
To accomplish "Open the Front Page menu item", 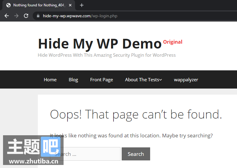I will (102, 80).
